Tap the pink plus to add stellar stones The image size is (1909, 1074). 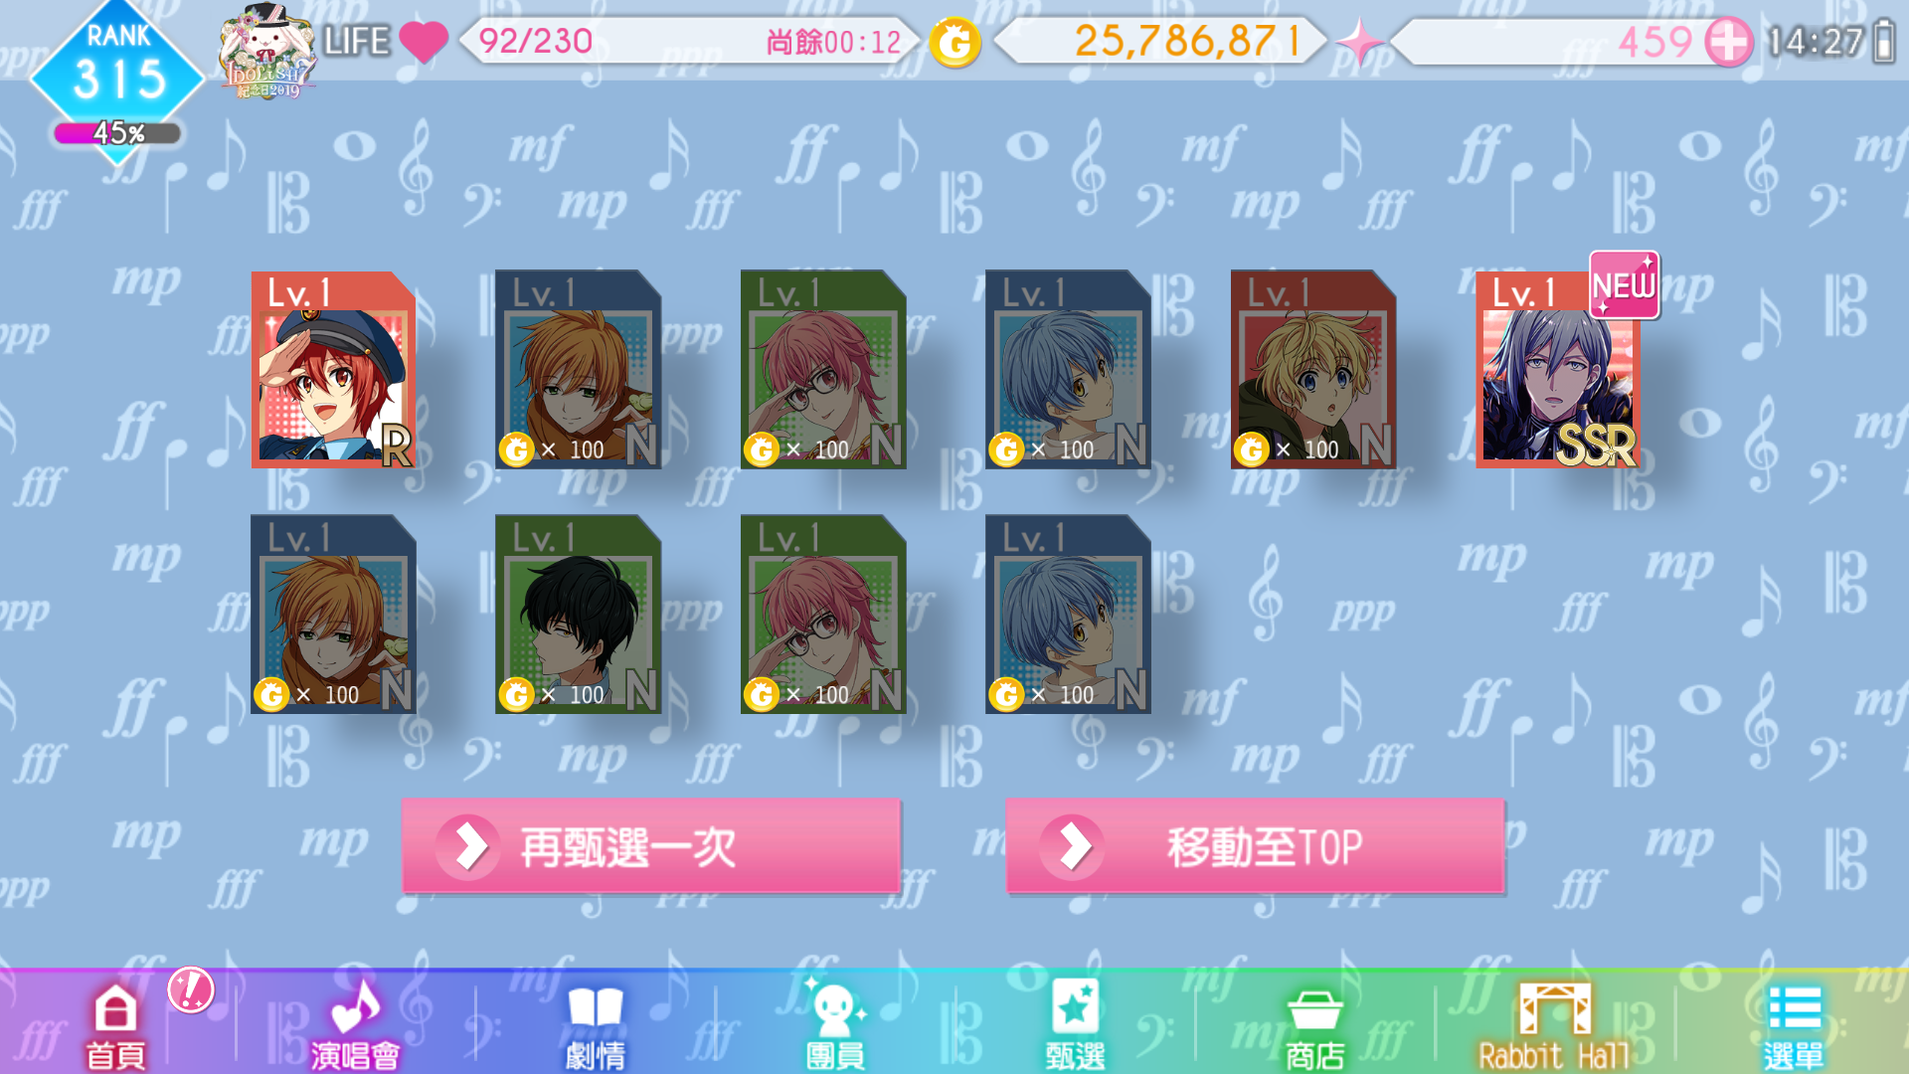(1729, 43)
